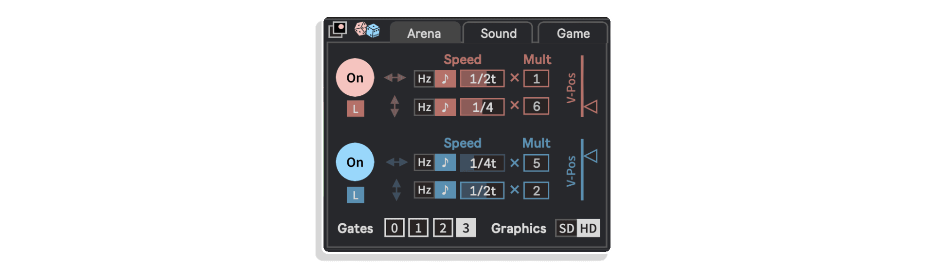Toggle the blue player On button
Screen dimensions: 934x268
(355, 162)
